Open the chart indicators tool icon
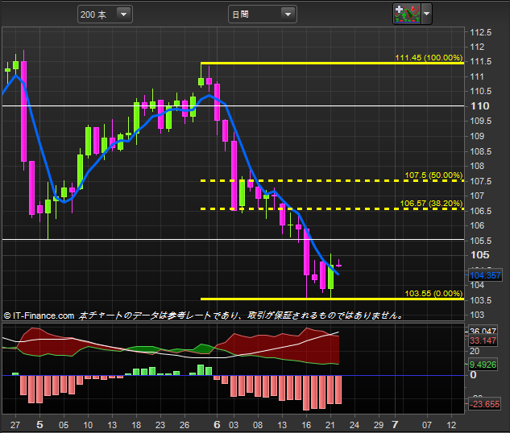 coord(407,14)
